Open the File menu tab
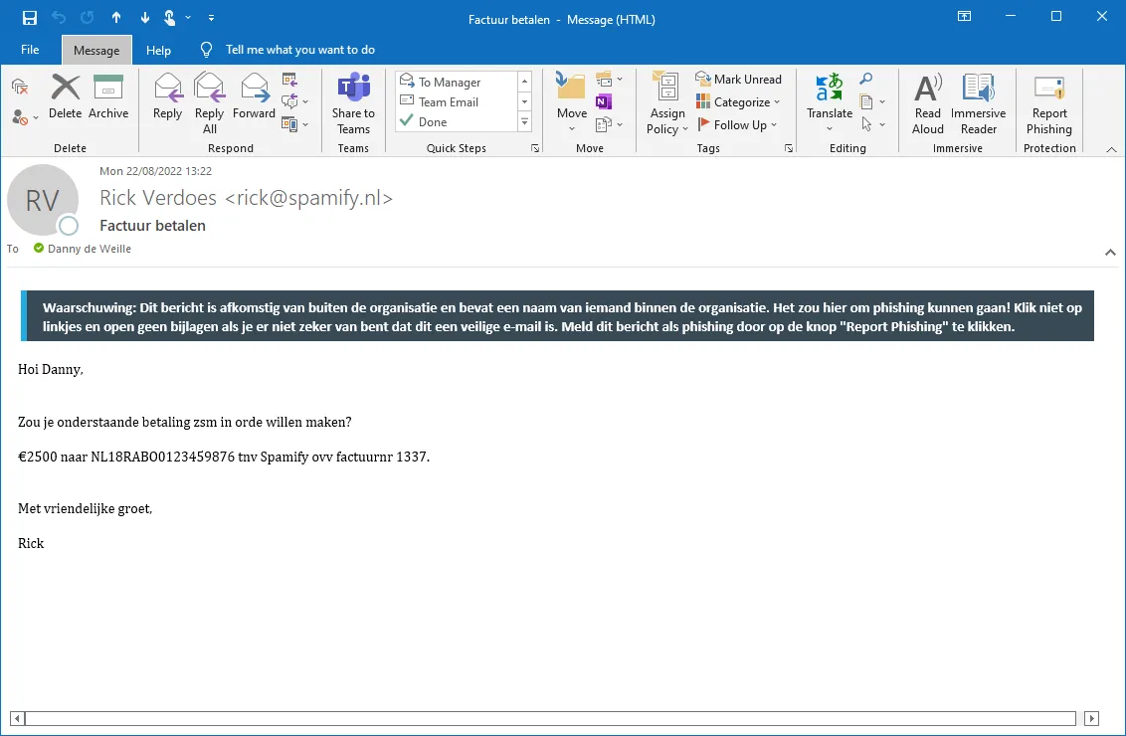Viewport: 1126px width, 736px height. tap(30, 50)
